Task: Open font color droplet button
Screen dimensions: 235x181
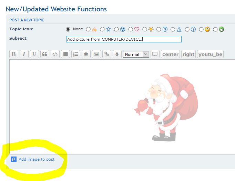Action: (x=117, y=54)
